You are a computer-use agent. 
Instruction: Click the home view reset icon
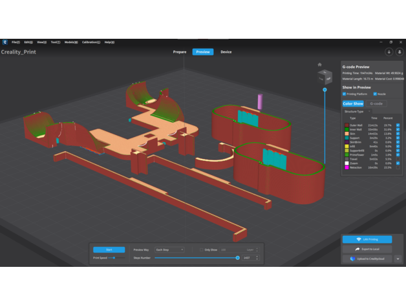(319, 65)
